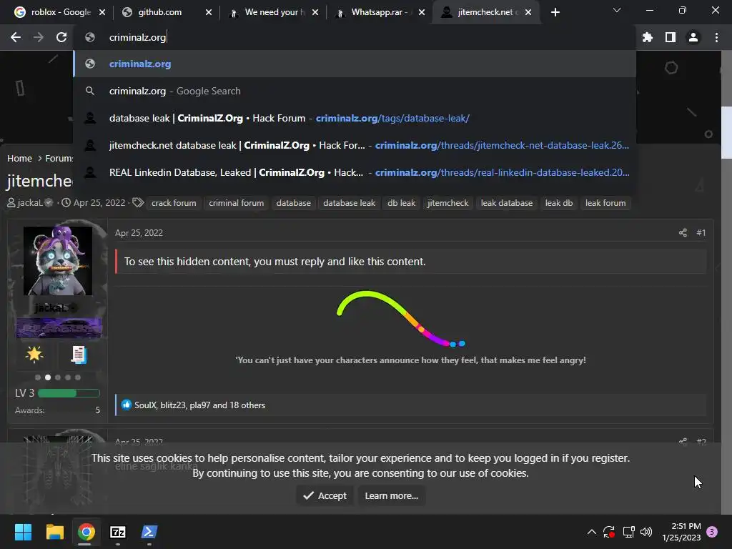Screen dimensions: 732x549
Task: Click the Chrome taskbar icon
Action: point(86,532)
